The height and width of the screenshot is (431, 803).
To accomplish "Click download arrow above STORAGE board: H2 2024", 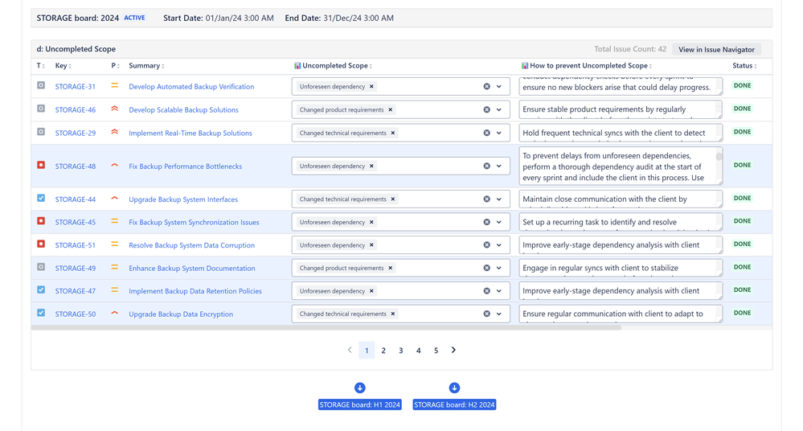I will 454,388.
